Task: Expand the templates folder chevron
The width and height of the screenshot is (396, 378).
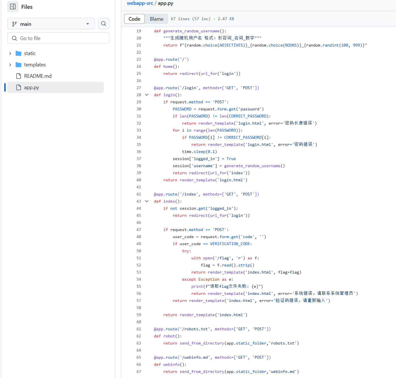Action: pos(10,65)
